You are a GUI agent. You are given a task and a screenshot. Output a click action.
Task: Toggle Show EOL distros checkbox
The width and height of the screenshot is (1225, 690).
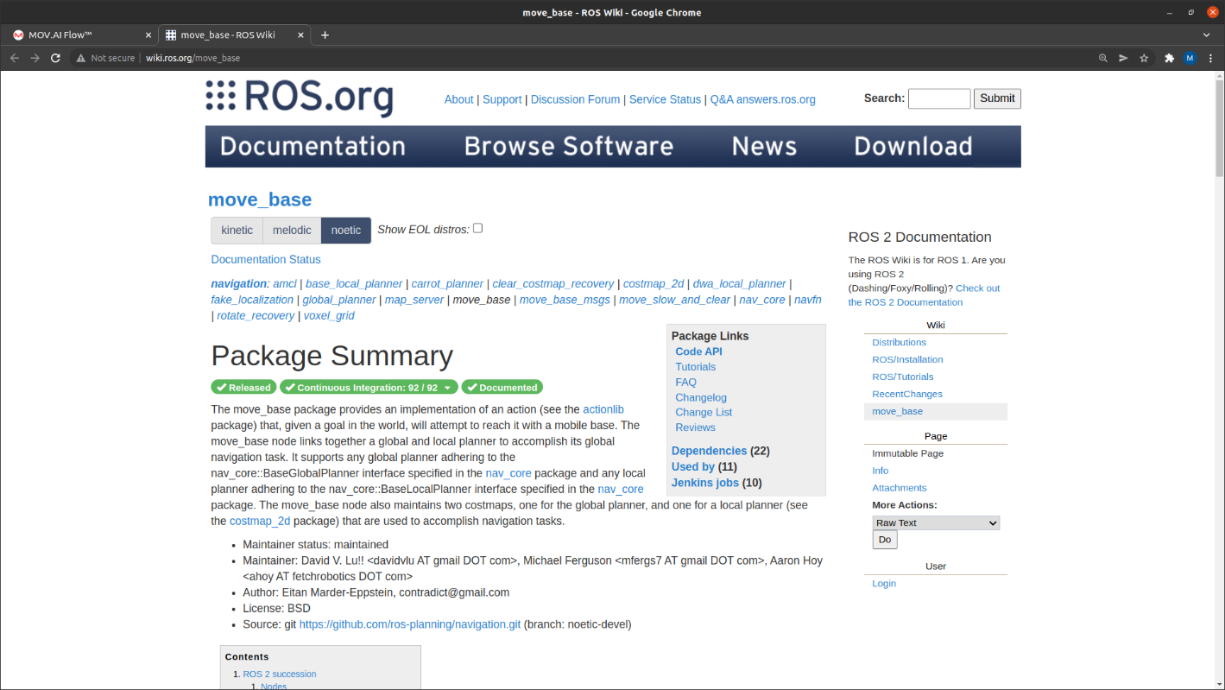pyautogui.click(x=477, y=228)
